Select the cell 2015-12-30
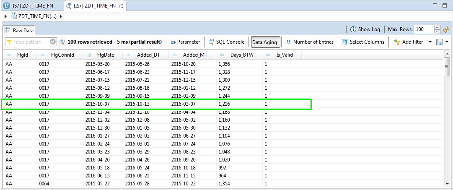The height and width of the screenshot is (190, 453). [97, 128]
